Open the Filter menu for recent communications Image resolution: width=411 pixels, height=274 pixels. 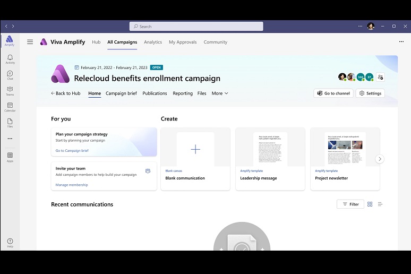[350, 204]
